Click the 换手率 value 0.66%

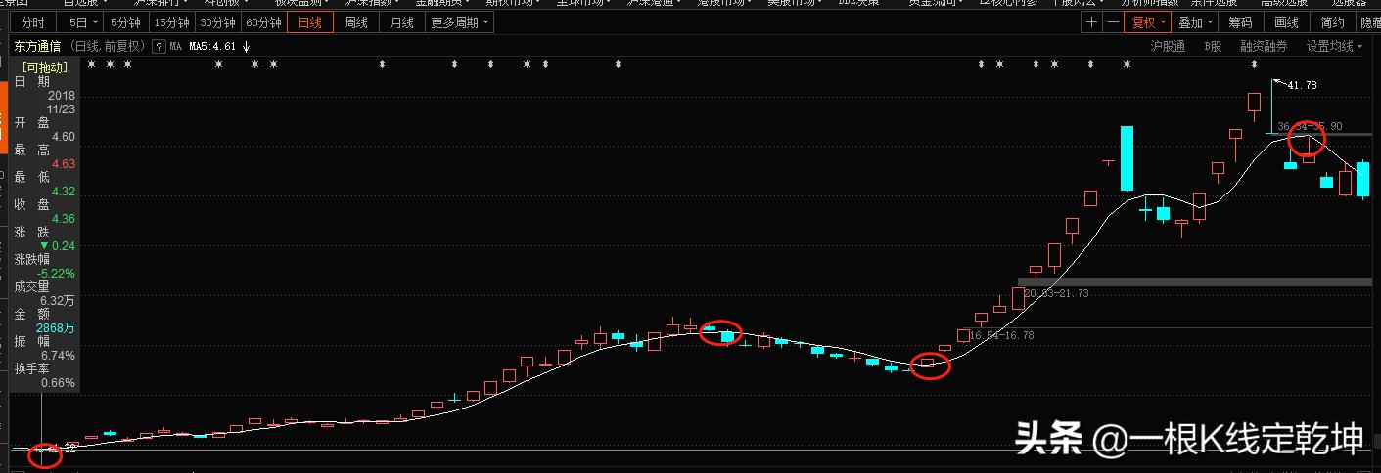pos(59,383)
